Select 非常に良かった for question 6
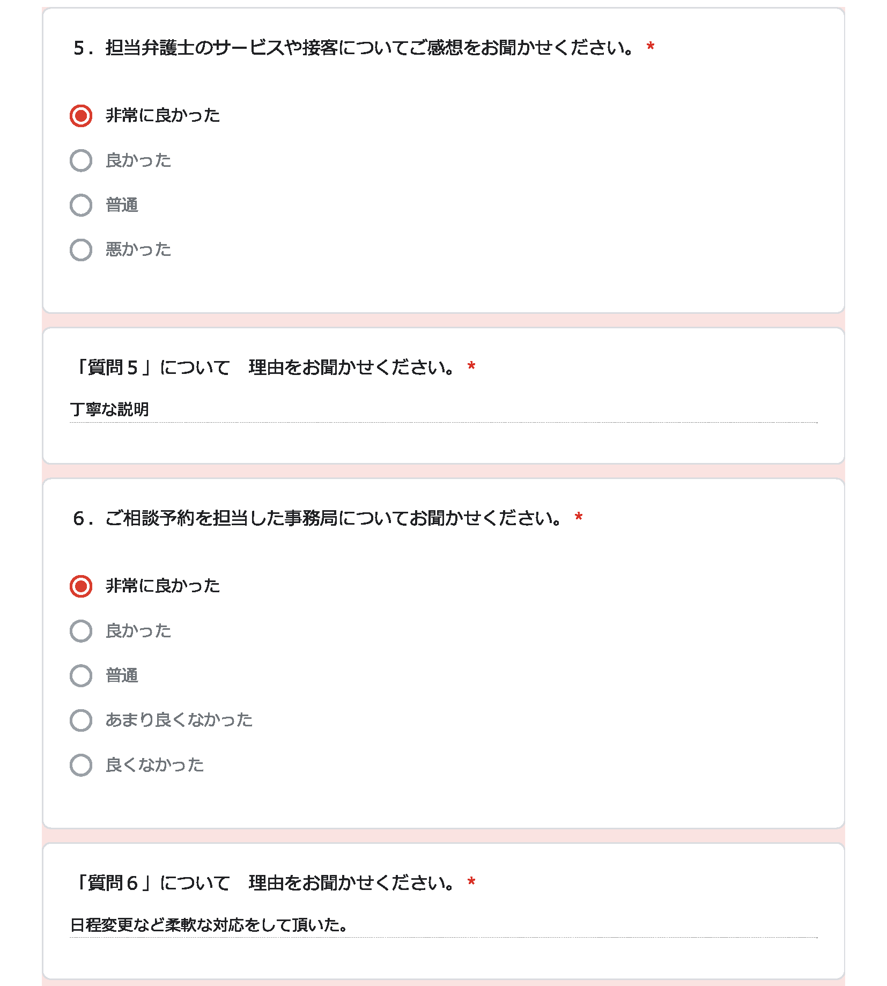 tap(81, 586)
